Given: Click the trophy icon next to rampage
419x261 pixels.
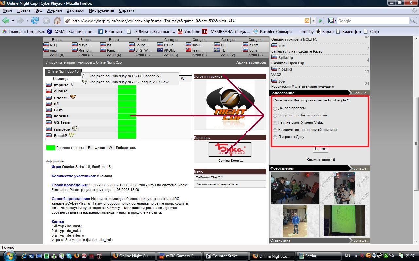Looking at the screenshot, I should (75, 129).
